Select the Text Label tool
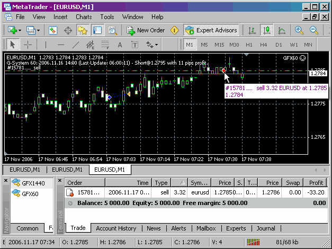The height and width of the screenshot is (249, 332). 134,45
